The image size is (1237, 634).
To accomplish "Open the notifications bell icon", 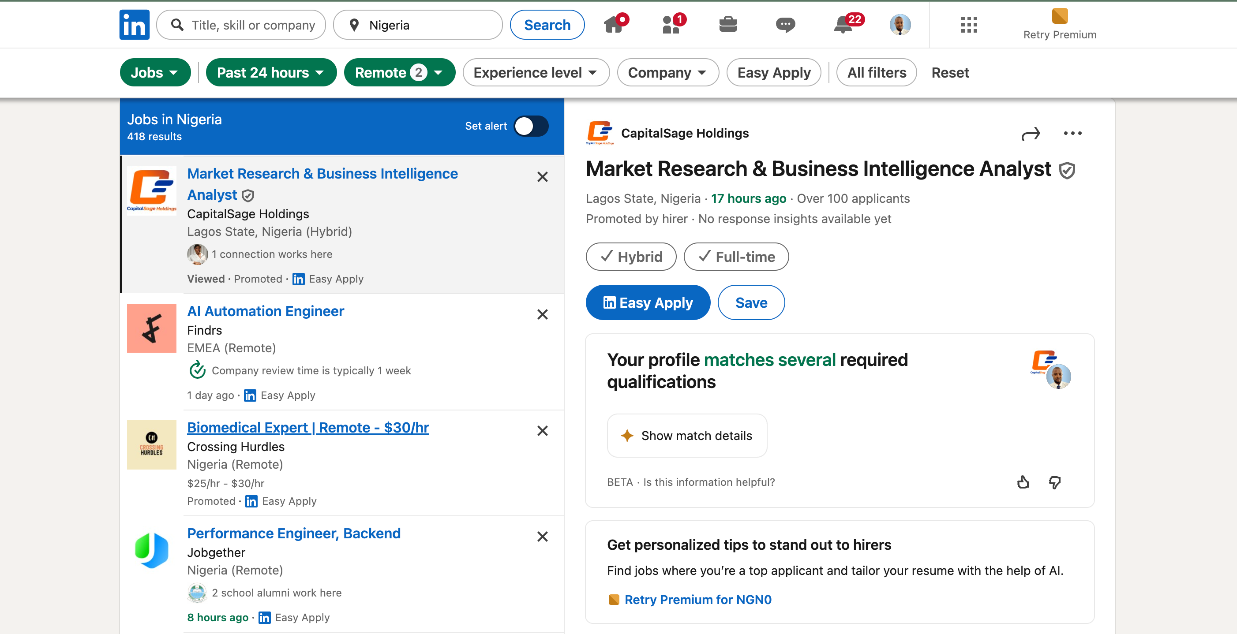I will (843, 25).
